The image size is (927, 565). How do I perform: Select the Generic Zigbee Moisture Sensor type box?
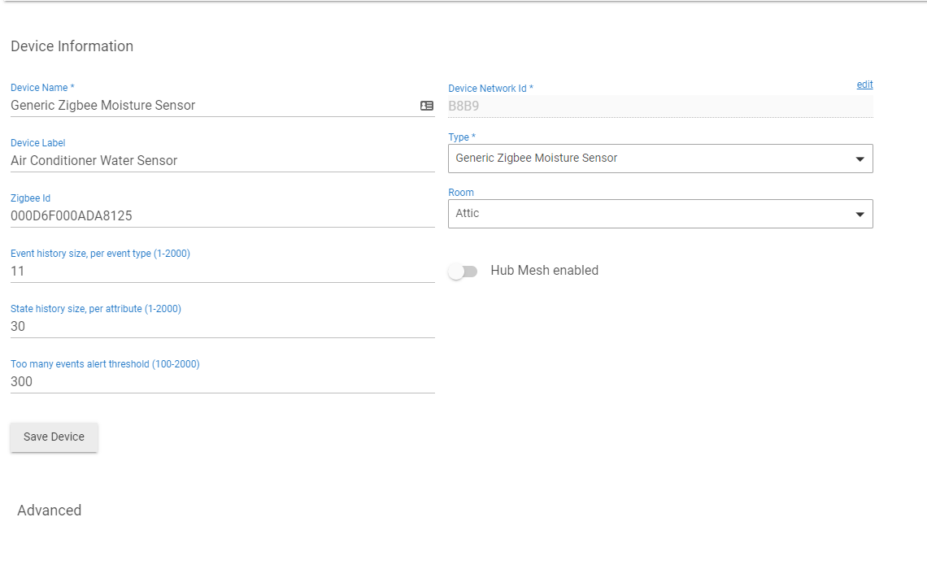[x=660, y=159]
